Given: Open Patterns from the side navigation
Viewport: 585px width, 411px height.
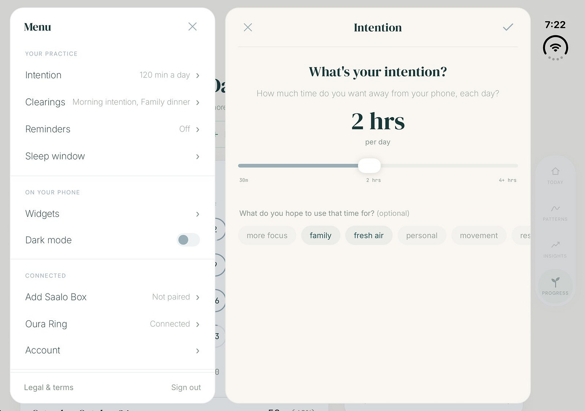Looking at the screenshot, I should point(555,213).
